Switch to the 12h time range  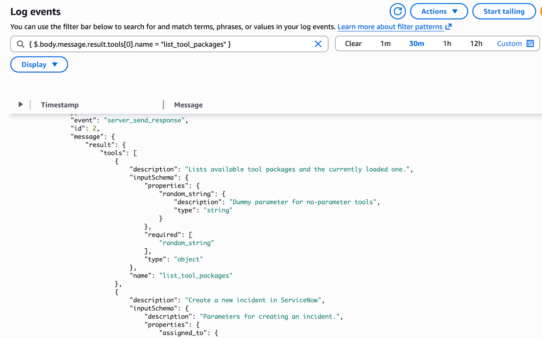(x=476, y=44)
